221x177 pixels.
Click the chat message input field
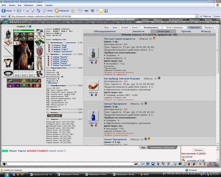click(70, 164)
